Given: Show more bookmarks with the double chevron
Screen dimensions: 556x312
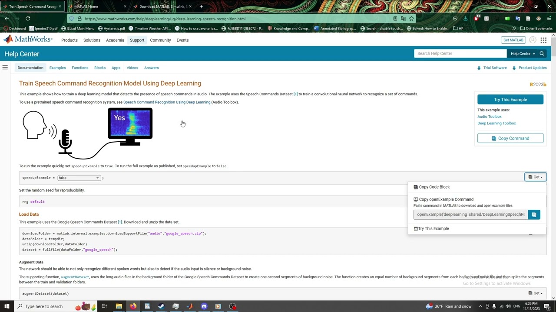Looking at the screenshot, I should [514, 29].
